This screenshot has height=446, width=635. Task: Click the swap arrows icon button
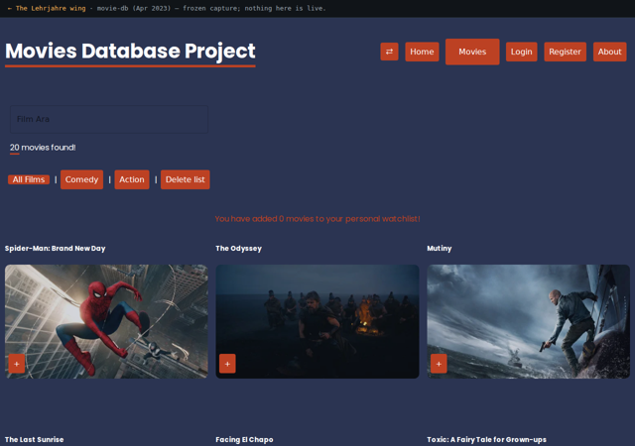click(x=389, y=52)
